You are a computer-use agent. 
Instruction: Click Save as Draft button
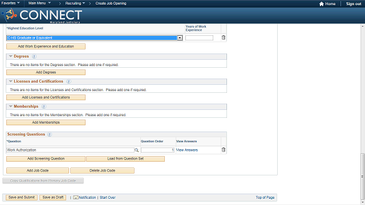click(x=53, y=198)
